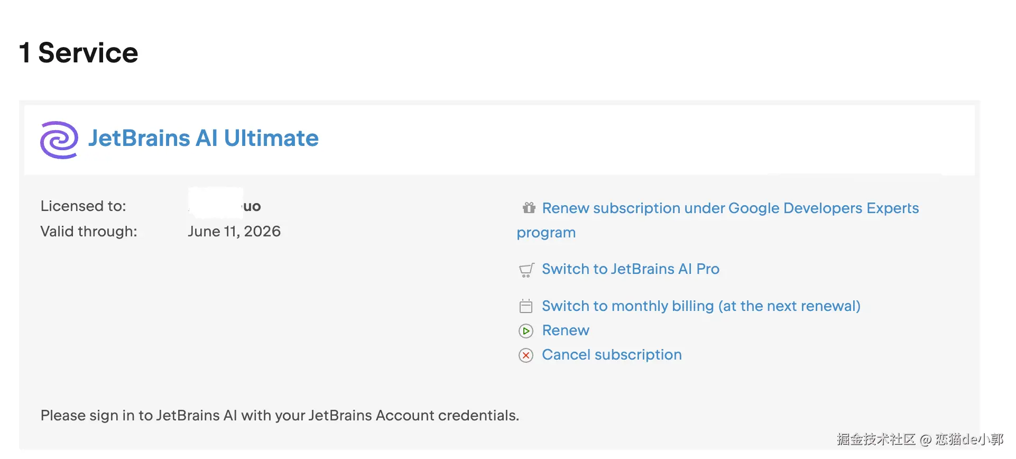1016x459 pixels.
Task: Switch to JetBrains AI Pro
Action: point(631,269)
